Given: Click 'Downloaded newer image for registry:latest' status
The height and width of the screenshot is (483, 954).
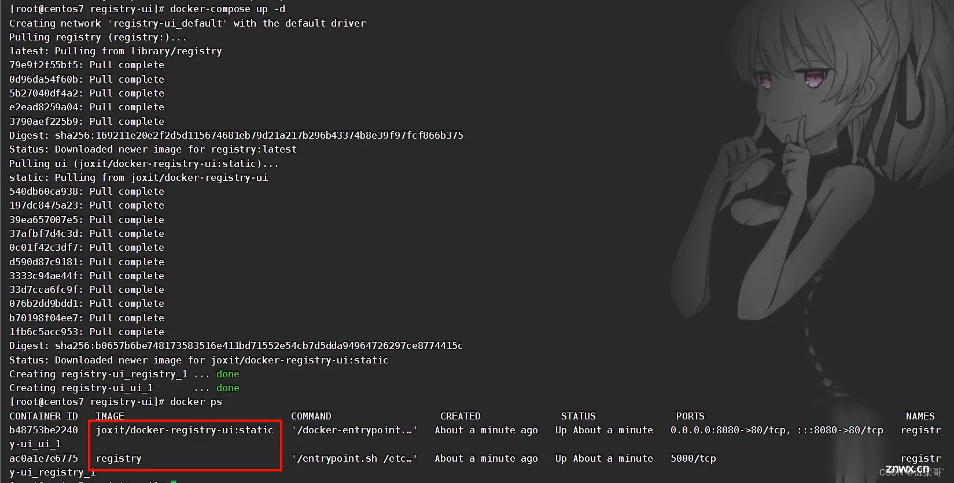Looking at the screenshot, I should [176, 149].
